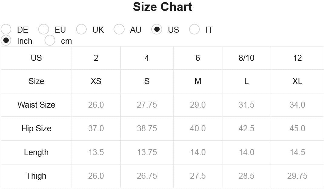The image size is (324, 189).
Task: Select the Hip Size row label
Action: [36, 129]
